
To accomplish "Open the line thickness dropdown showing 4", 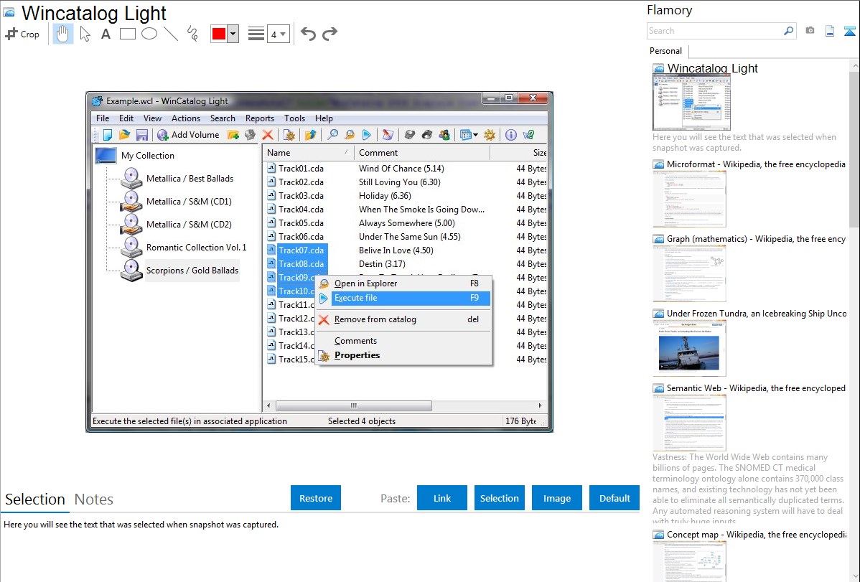I will point(278,34).
